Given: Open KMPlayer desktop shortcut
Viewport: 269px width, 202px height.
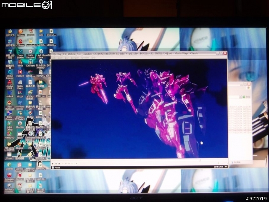Looking at the screenshot, I should point(31,64).
